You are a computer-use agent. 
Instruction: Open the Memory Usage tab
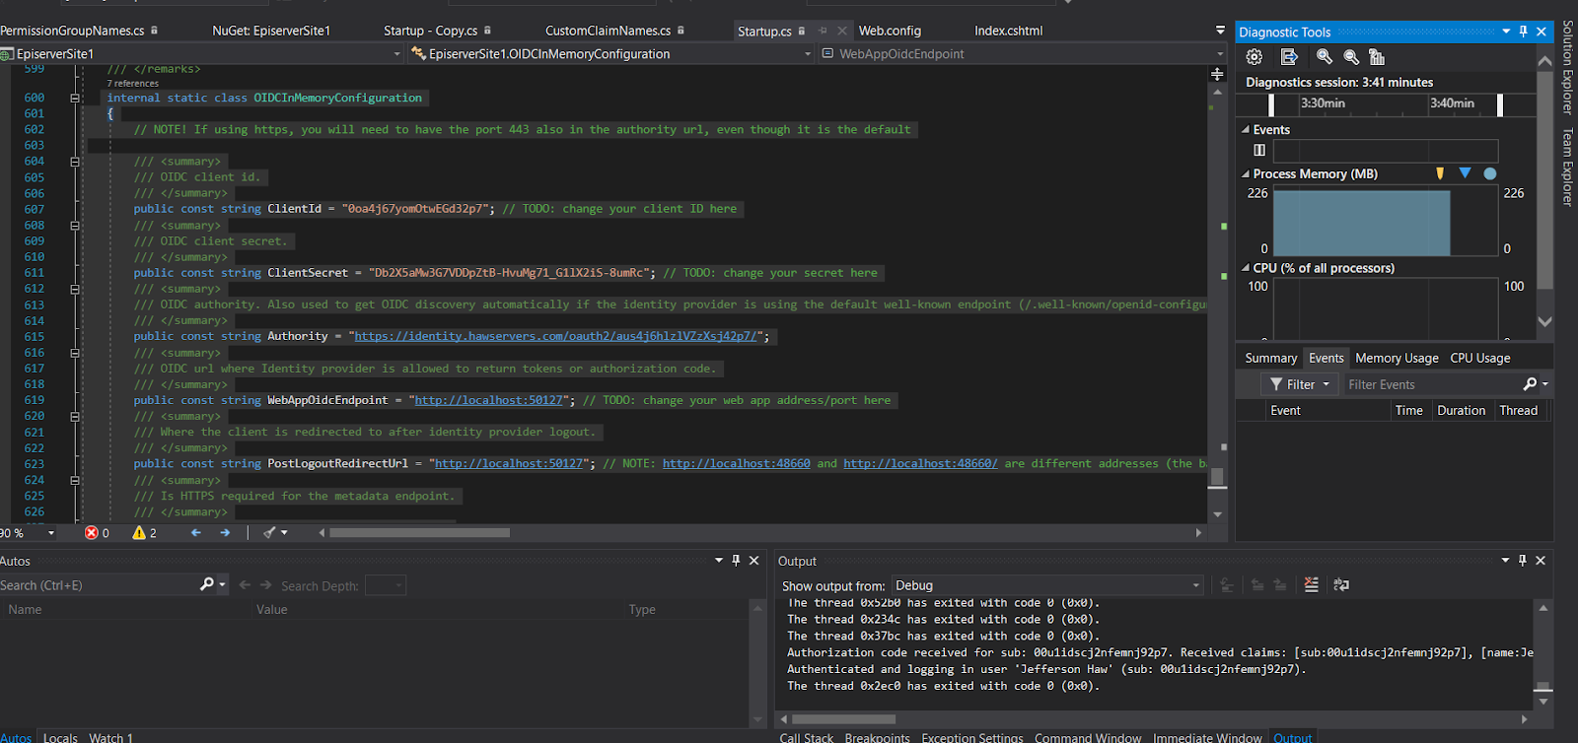(1396, 358)
